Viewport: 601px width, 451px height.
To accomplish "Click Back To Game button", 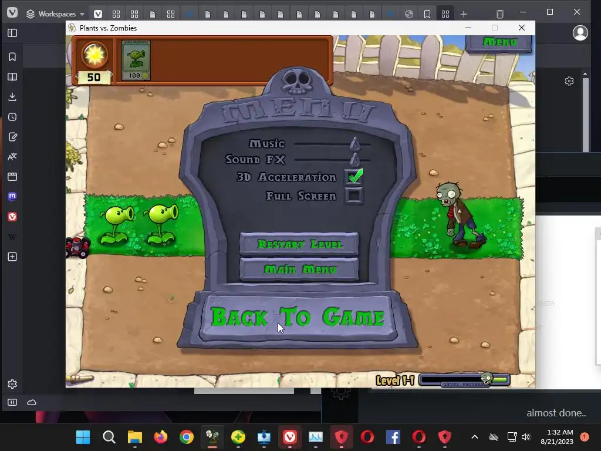I will pyautogui.click(x=298, y=318).
